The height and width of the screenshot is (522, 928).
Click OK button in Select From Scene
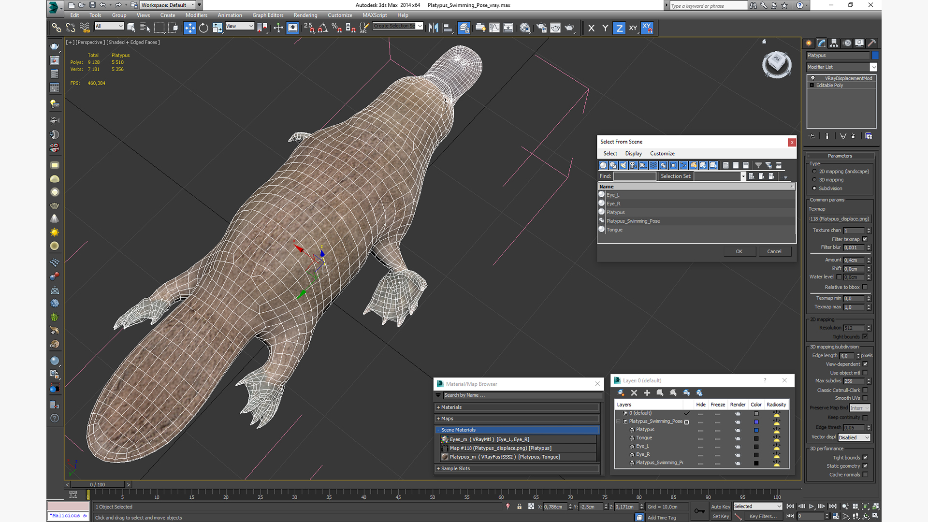[x=739, y=250]
